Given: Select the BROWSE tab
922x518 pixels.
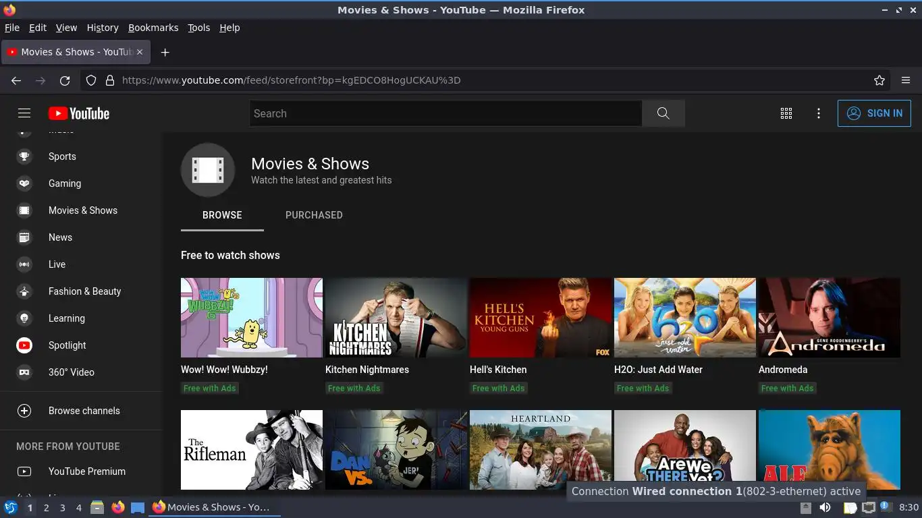Looking at the screenshot, I should (x=222, y=215).
